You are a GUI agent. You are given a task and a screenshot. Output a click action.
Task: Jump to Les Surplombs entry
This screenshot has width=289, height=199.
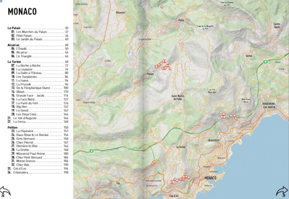(x=40, y=77)
